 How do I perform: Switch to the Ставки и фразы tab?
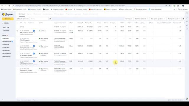point(48,14)
